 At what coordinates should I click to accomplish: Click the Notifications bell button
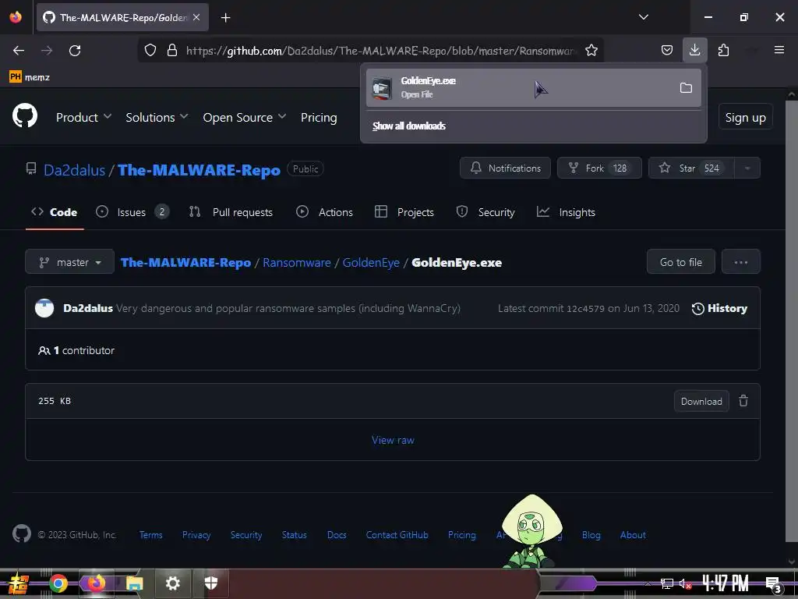(x=505, y=168)
